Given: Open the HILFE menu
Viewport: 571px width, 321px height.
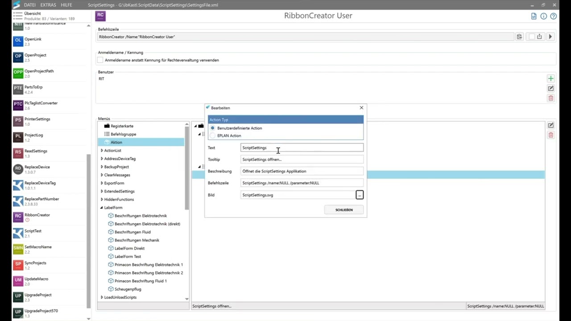Looking at the screenshot, I should (x=66, y=5).
